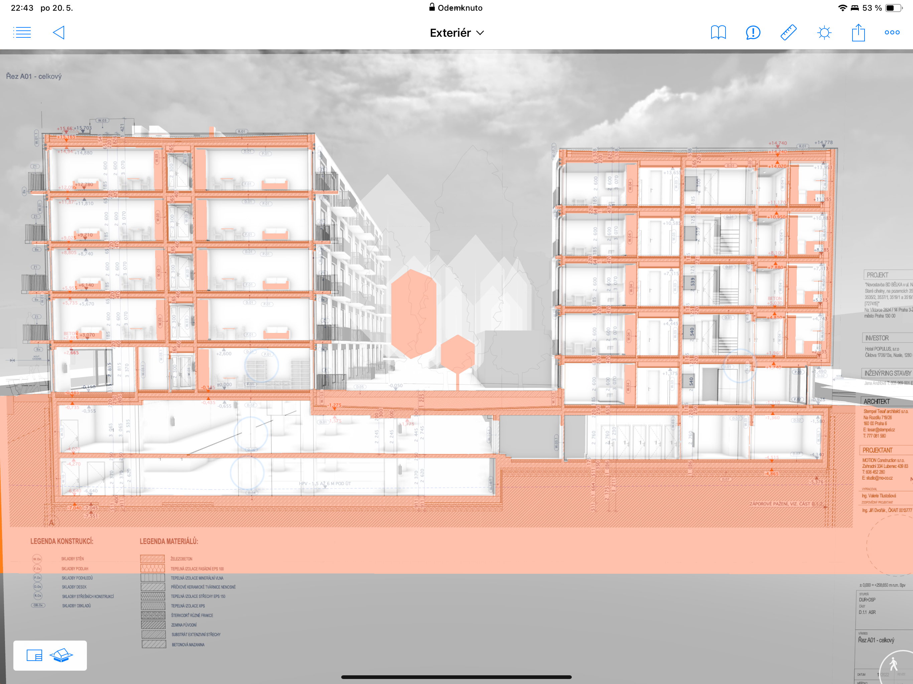Tap the 'INŽENÝRING STAVBY' heading
Viewport: 913px width, 684px height.
click(887, 373)
